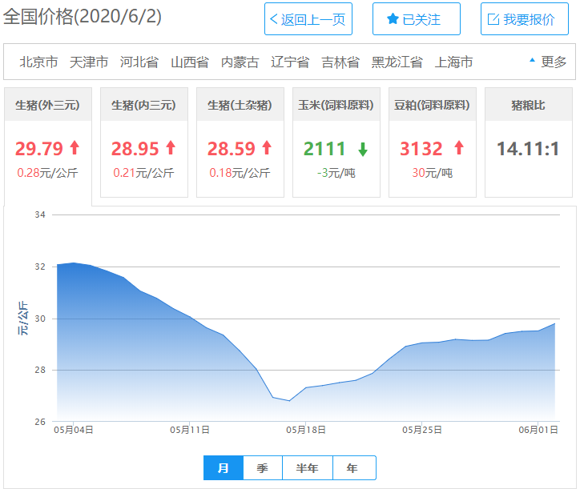The height and width of the screenshot is (489, 584).
Task: Select 山西省 region
Action: (190, 62)
